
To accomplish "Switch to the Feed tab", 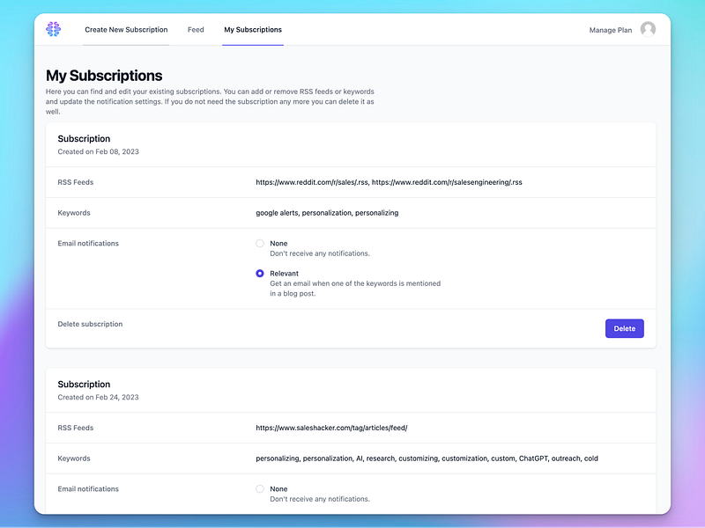I will [196, 30].
